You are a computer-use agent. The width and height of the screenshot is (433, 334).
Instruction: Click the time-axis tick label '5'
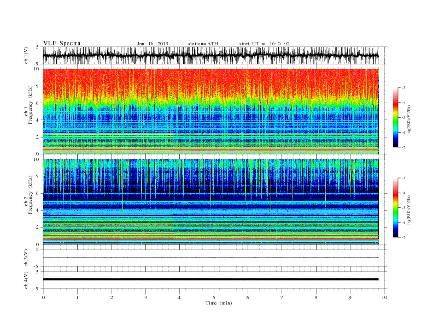(214, 297)
